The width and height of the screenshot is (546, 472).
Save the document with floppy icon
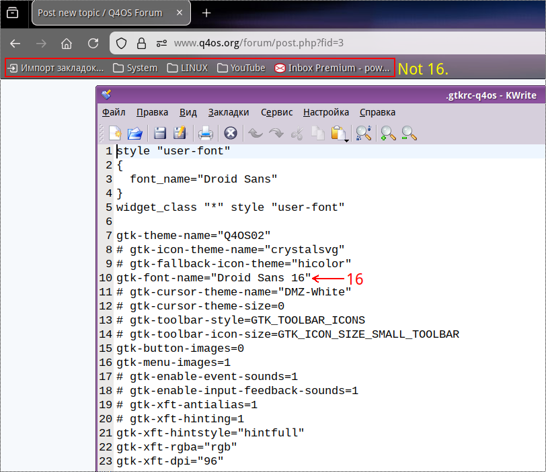(x=160, y=133)
